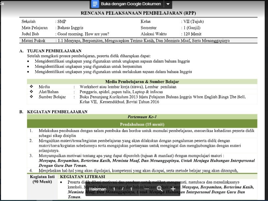Screen dimensions: 268x201
Task: Click the Kegiatan Inti (90 Menit) label
Action: pos(43,179)
